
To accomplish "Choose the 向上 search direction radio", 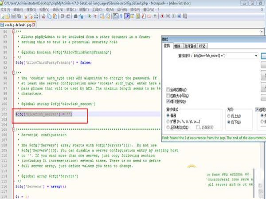I will 230,115.
